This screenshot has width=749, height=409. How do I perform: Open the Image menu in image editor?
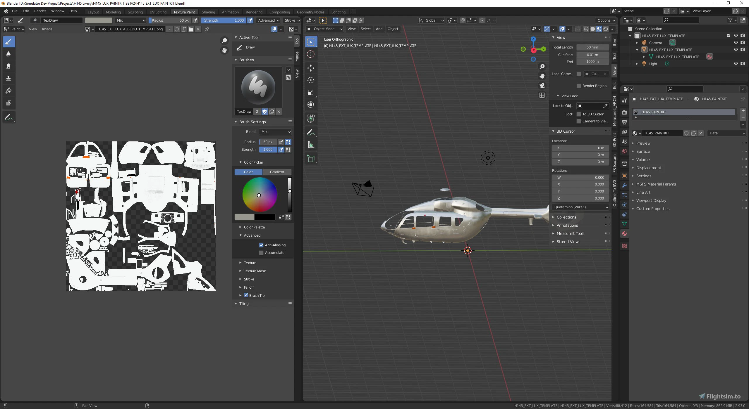click(47, 29)
